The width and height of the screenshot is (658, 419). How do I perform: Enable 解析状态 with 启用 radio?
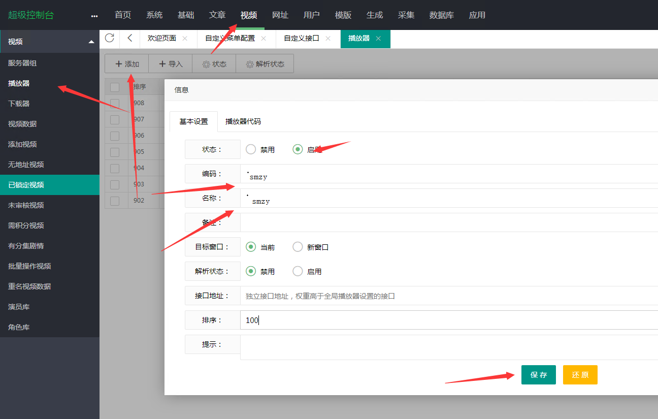(298, 271)
